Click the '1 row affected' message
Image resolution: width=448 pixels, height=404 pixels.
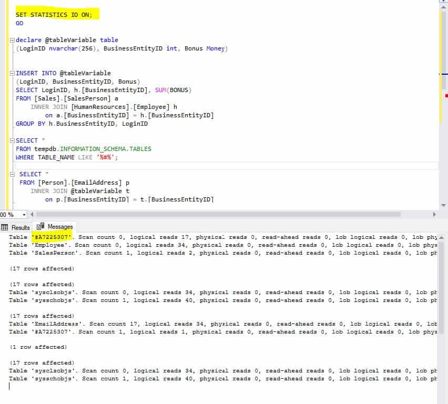[38, 347]
